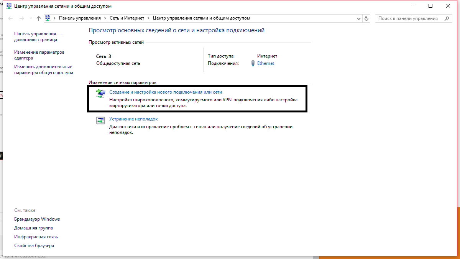Click the search magnifier icon
Image resolution: width=460 pixels, height=259 pixels.
point(447,18)
